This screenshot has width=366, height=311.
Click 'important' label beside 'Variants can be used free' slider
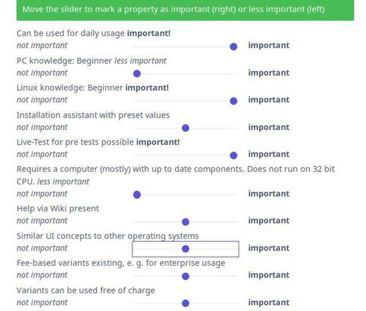tap(268, 302)
